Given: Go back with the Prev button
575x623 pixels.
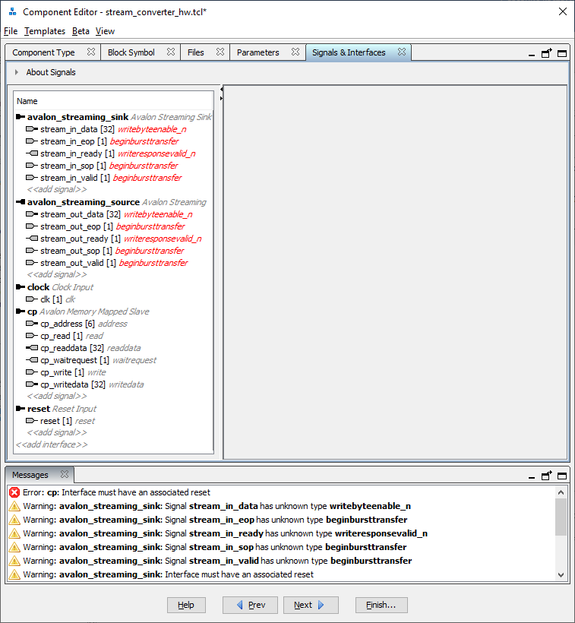Looking at the screenshot, I should tap(250, 605).
